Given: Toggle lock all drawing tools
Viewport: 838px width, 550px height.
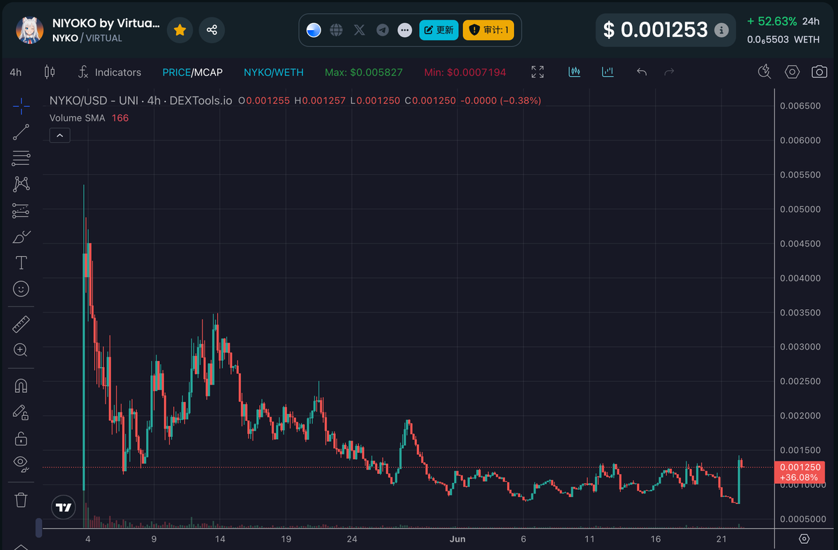Looking at the screenshot, I should pos(21,438).
